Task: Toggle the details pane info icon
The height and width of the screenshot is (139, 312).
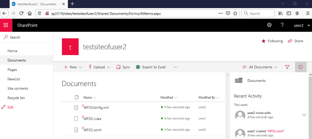Action: (x=301, y=67)
